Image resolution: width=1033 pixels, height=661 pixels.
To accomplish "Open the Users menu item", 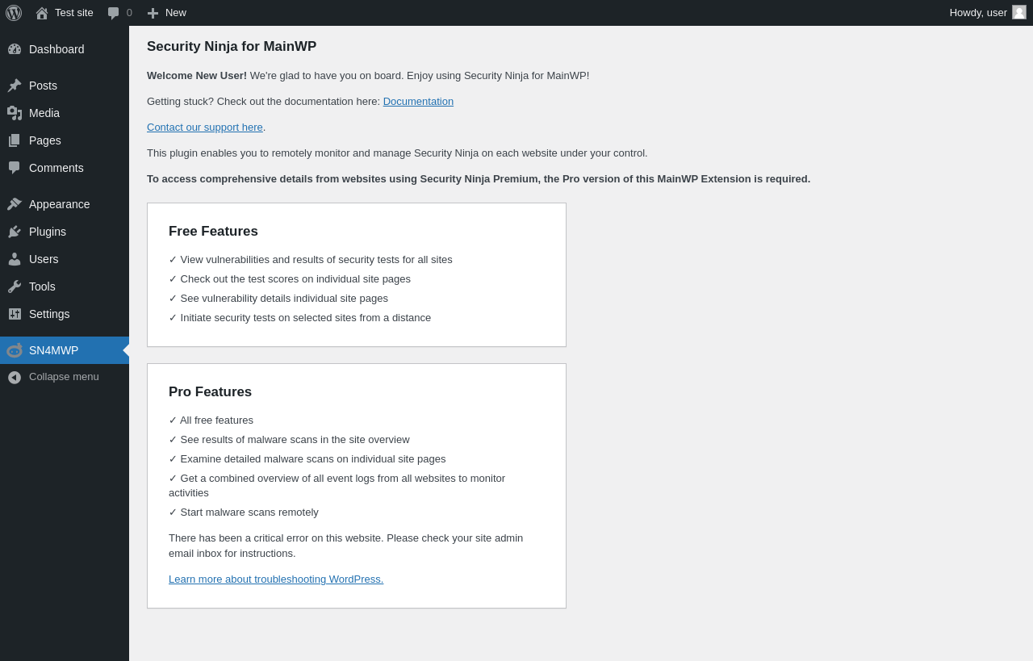I will [x=65, y=259].
